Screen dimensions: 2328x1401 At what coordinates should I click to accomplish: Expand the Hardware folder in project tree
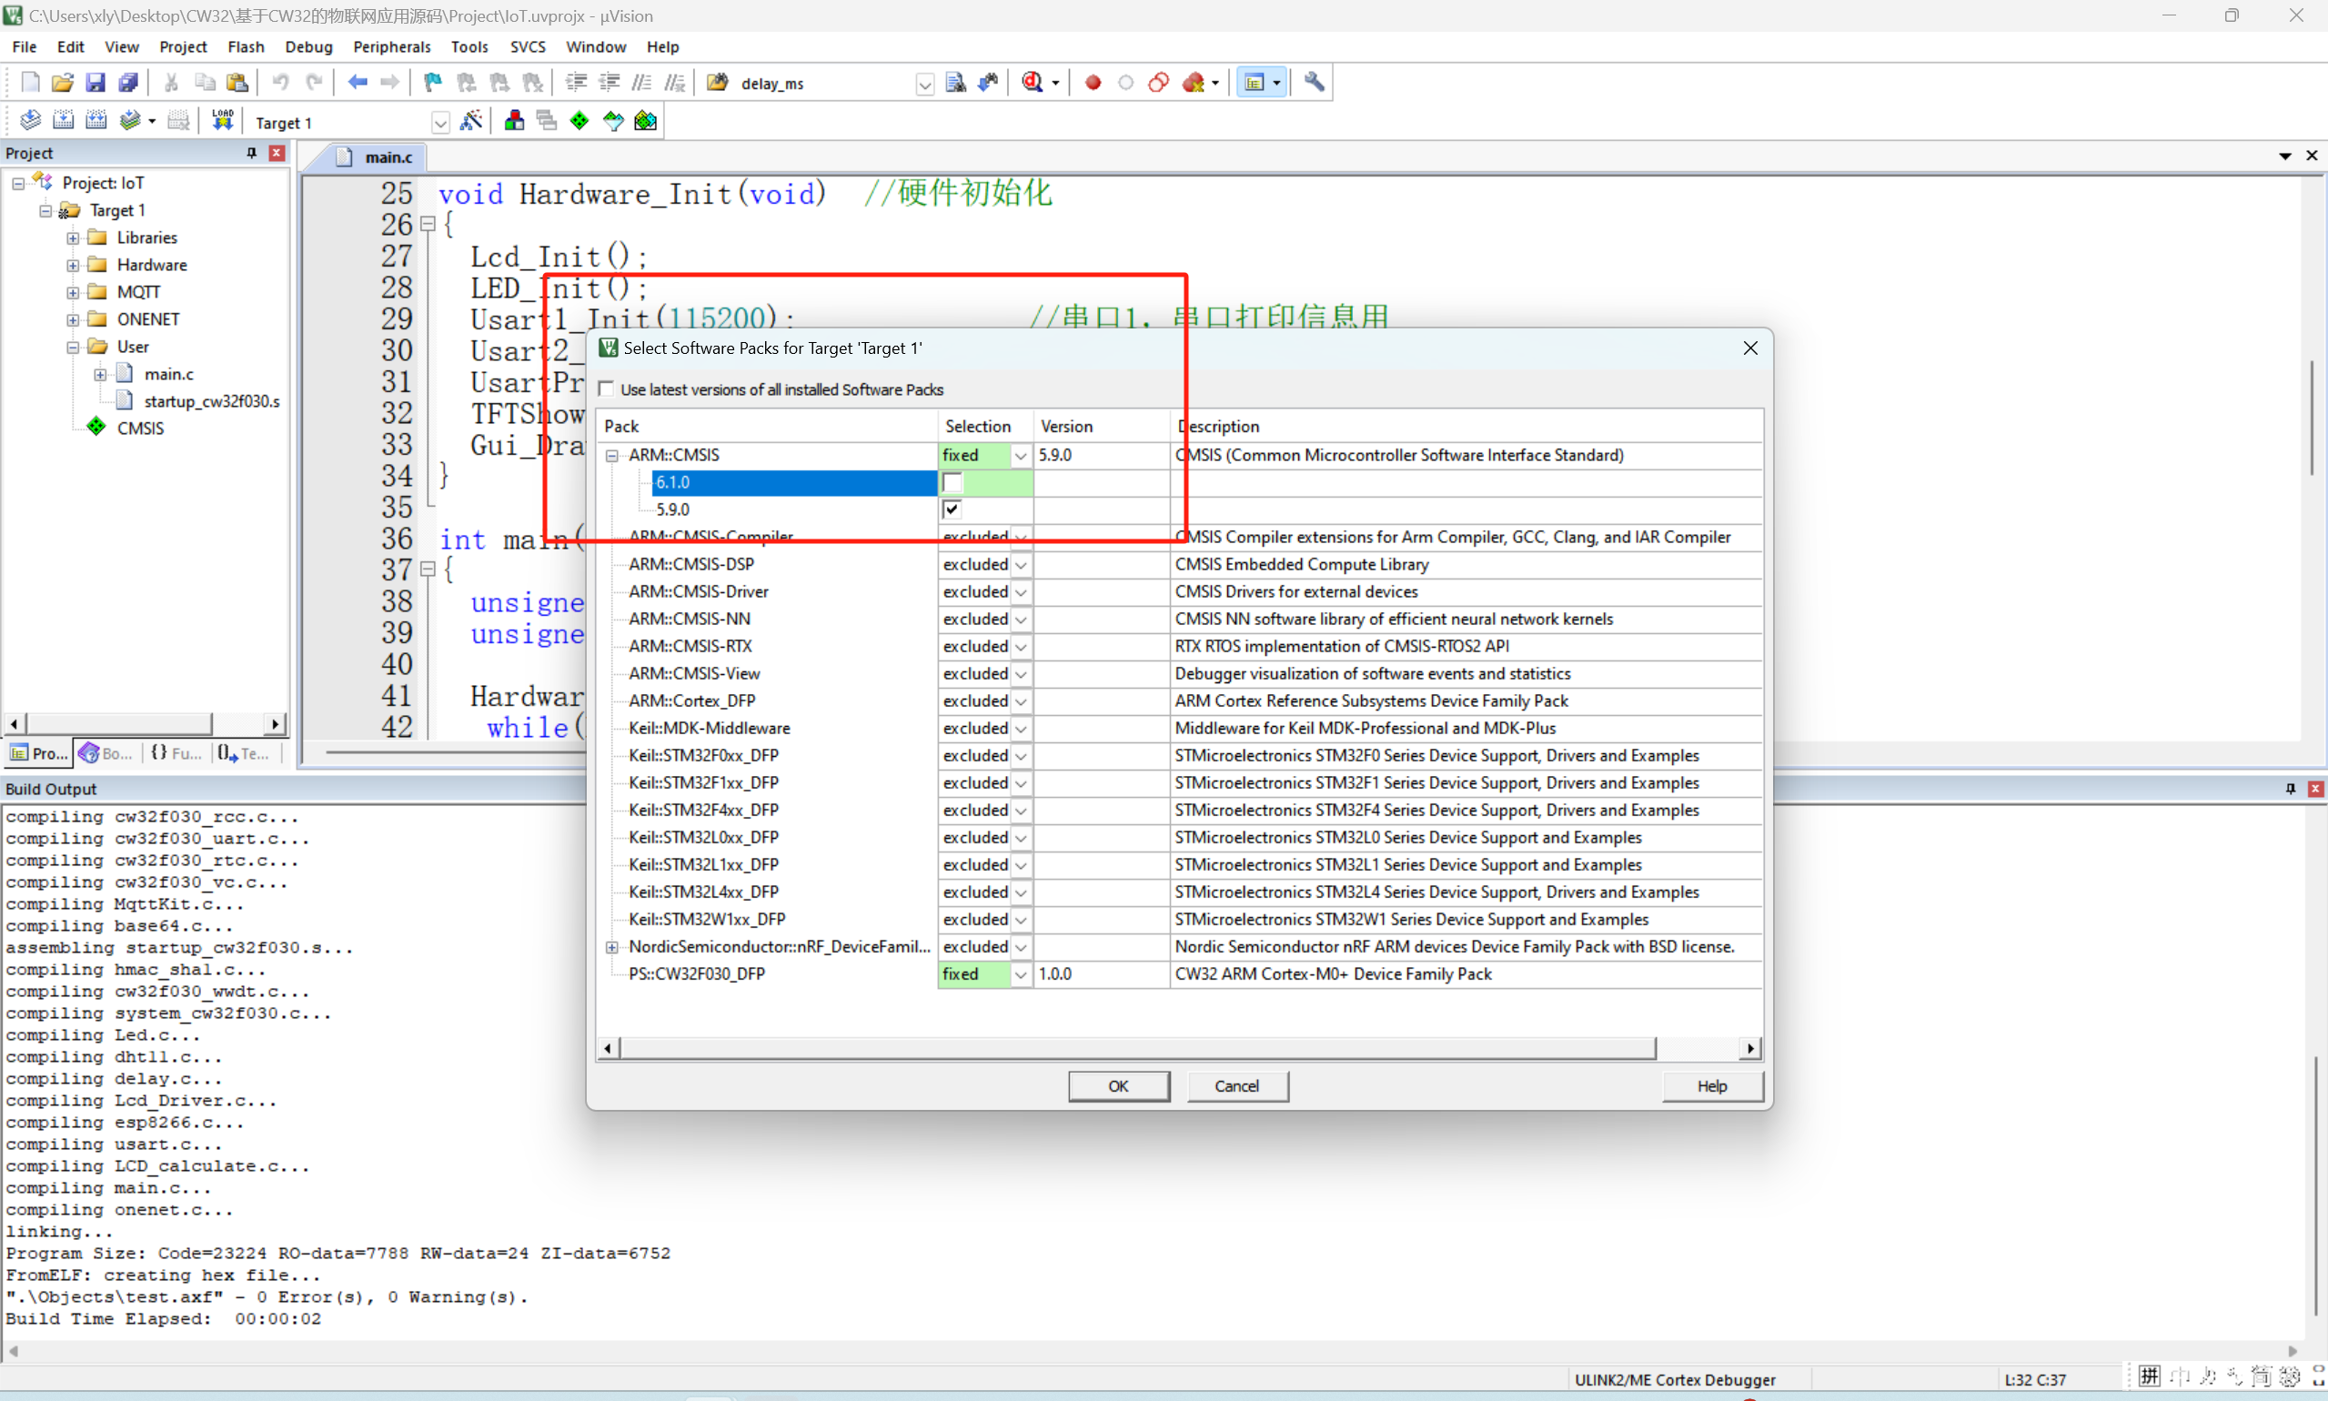point(73,266)
